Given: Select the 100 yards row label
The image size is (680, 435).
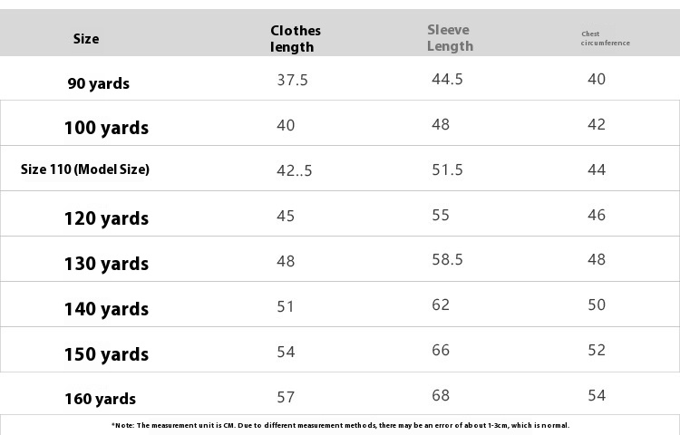Looking at the screenshot, I should [106, 128].
